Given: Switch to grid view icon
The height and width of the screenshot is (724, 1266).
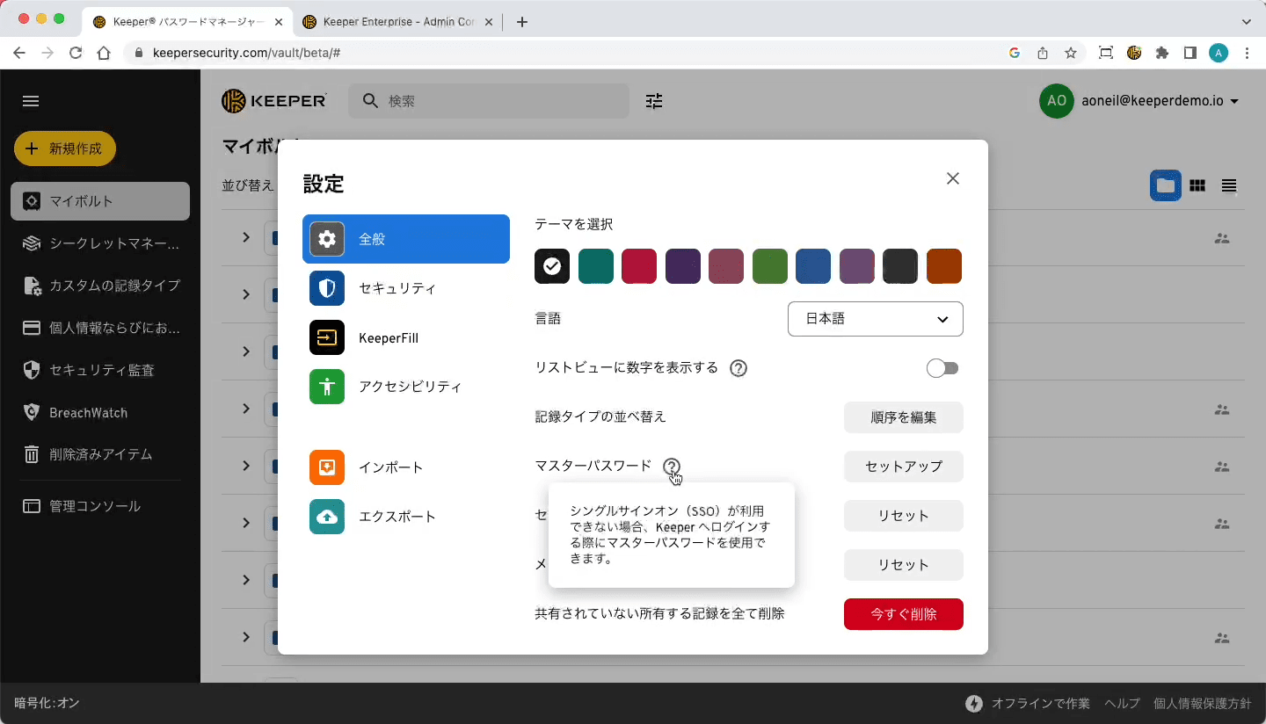Looking at the screenshot, I should [x=1197, y=185].
